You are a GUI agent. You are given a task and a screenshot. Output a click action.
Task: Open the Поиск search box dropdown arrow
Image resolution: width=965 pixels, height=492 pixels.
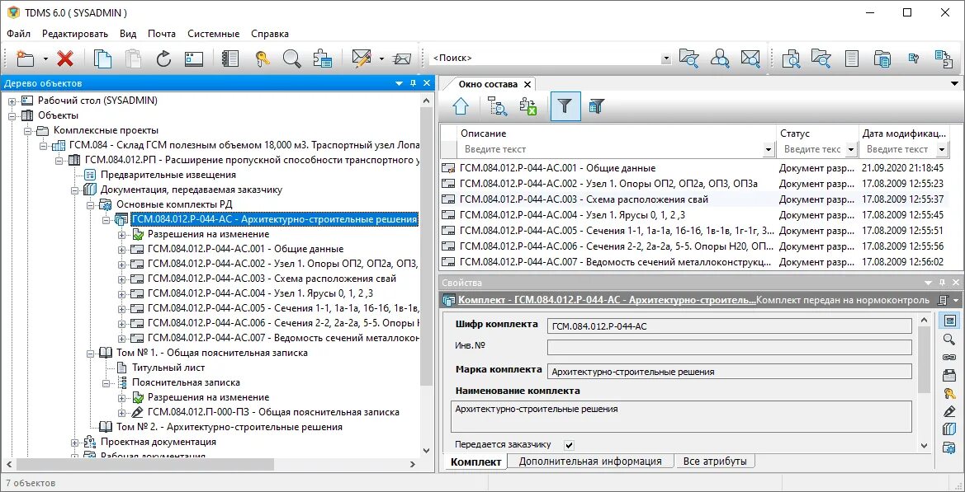click(x=665, y=59)
